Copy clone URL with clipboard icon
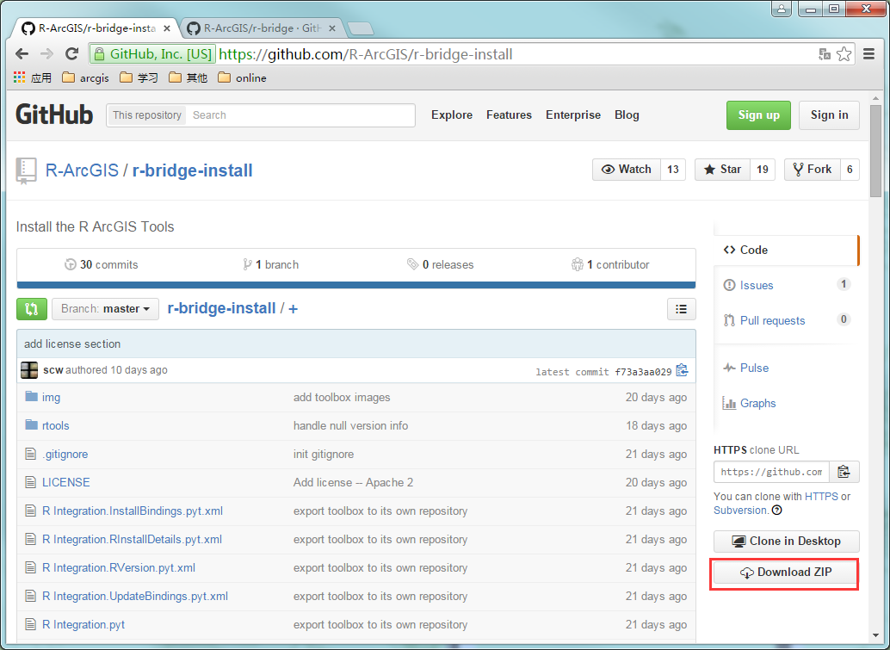Screen dimensions: 890x650 coord(844,472)
